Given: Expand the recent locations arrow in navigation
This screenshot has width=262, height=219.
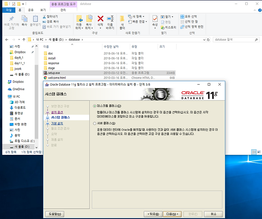Looking at the screenshot, I should click(19, 40).
